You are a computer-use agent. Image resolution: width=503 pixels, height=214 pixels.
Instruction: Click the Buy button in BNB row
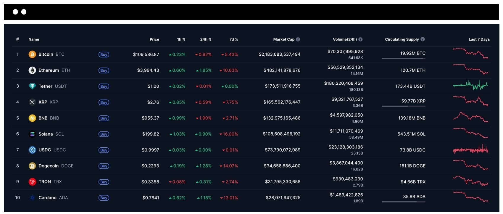tap(104, 118)
